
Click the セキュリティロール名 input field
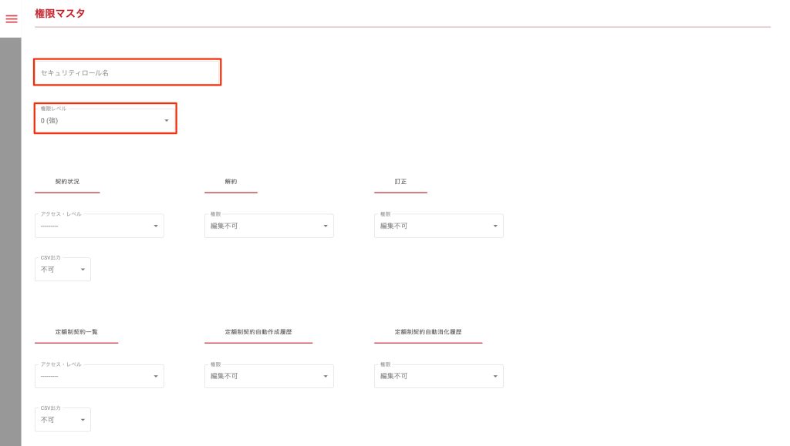[127, 72]
